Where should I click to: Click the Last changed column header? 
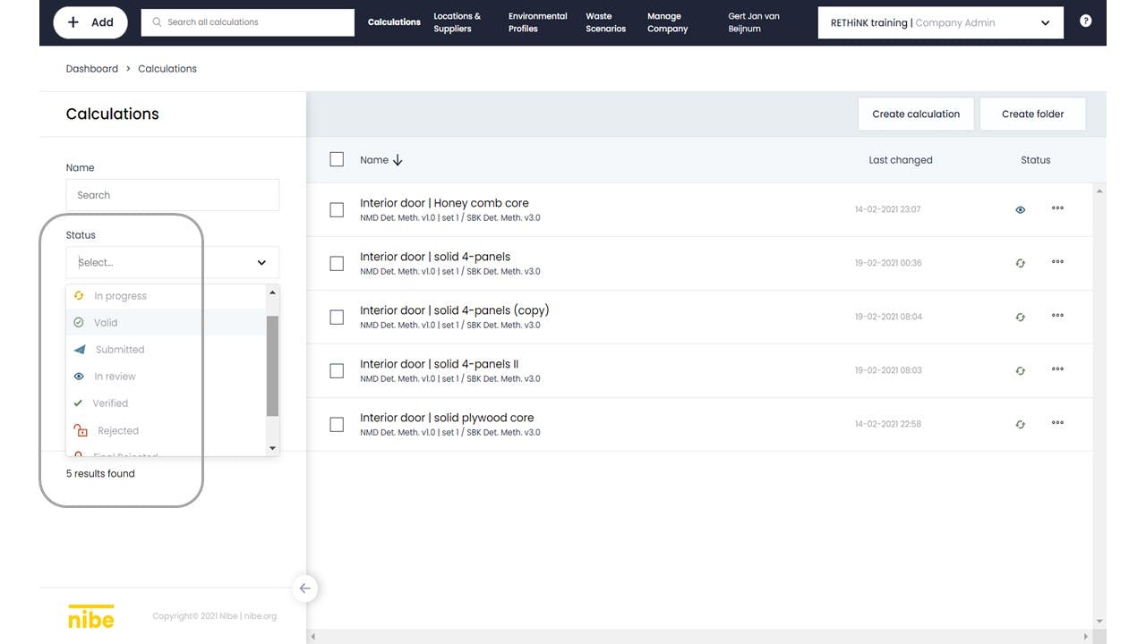(x=900, y=160)
